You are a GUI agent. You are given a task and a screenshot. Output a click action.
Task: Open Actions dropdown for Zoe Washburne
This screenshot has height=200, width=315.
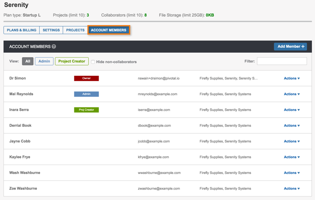click(292, 188)
